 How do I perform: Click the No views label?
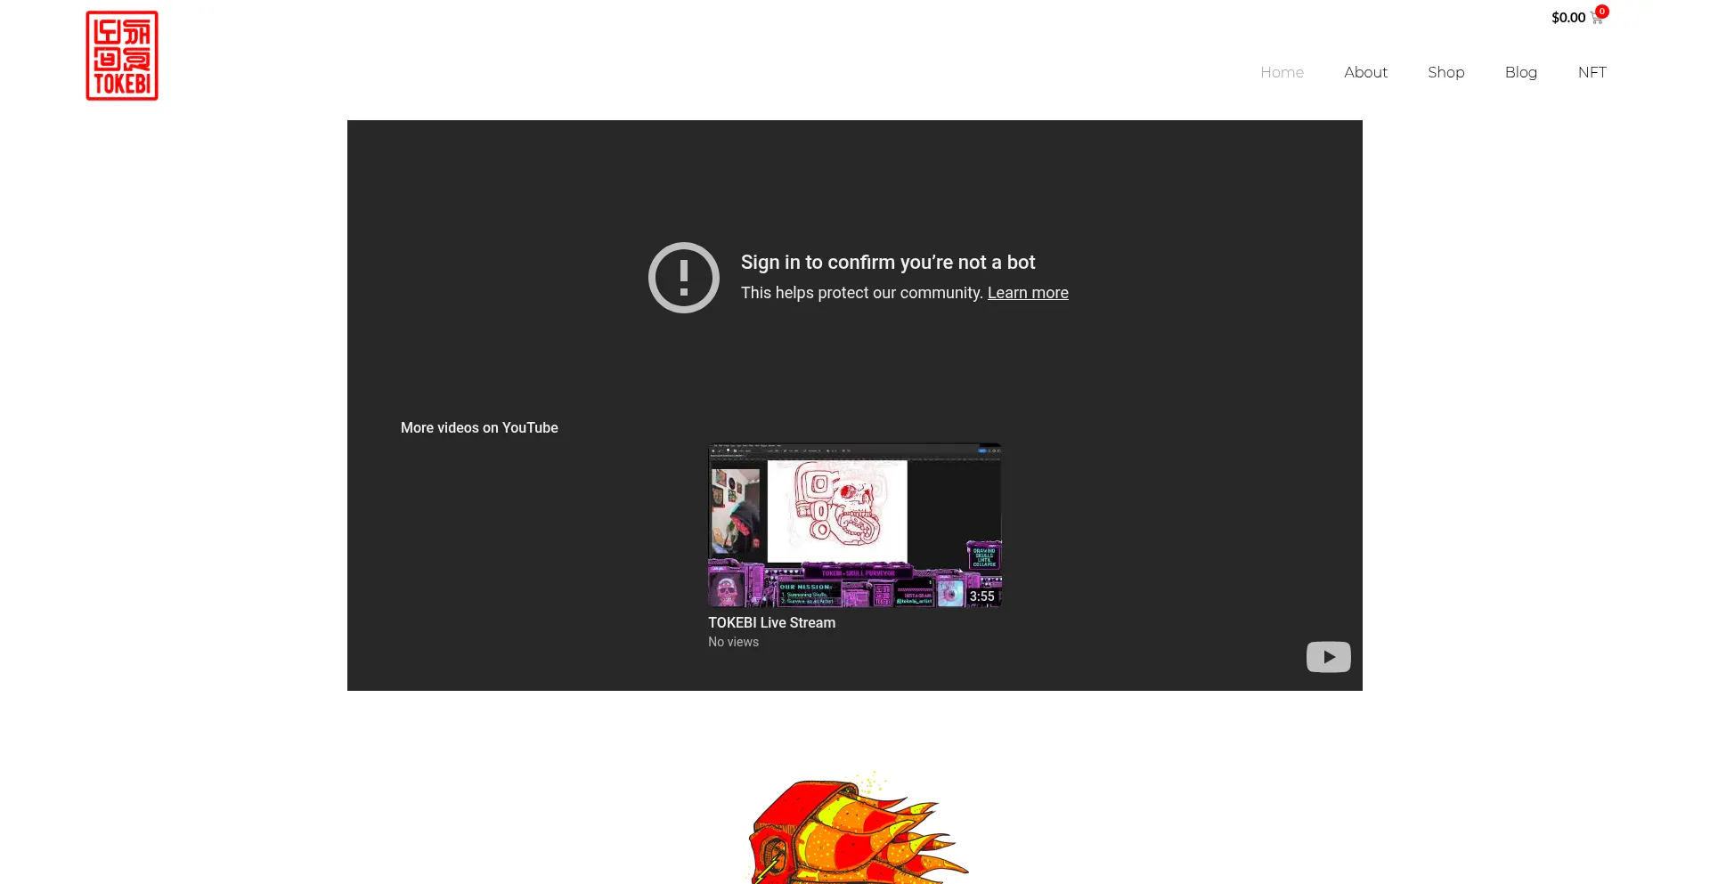point(733,642)
